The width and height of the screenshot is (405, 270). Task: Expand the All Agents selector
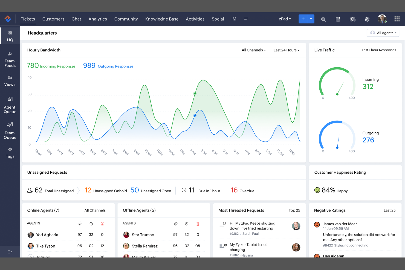click(x=383, y=33)
